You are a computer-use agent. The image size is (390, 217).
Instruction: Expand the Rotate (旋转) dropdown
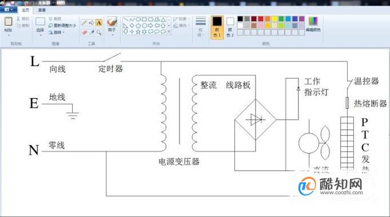(x=56, y=32)
